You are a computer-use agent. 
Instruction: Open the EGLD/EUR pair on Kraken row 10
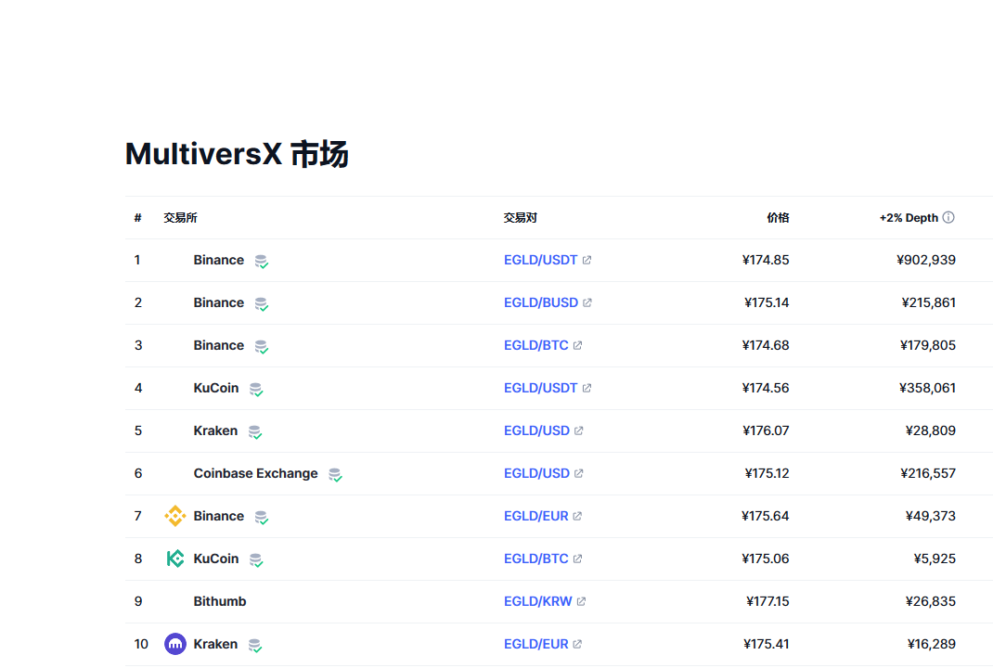point(535,644)
